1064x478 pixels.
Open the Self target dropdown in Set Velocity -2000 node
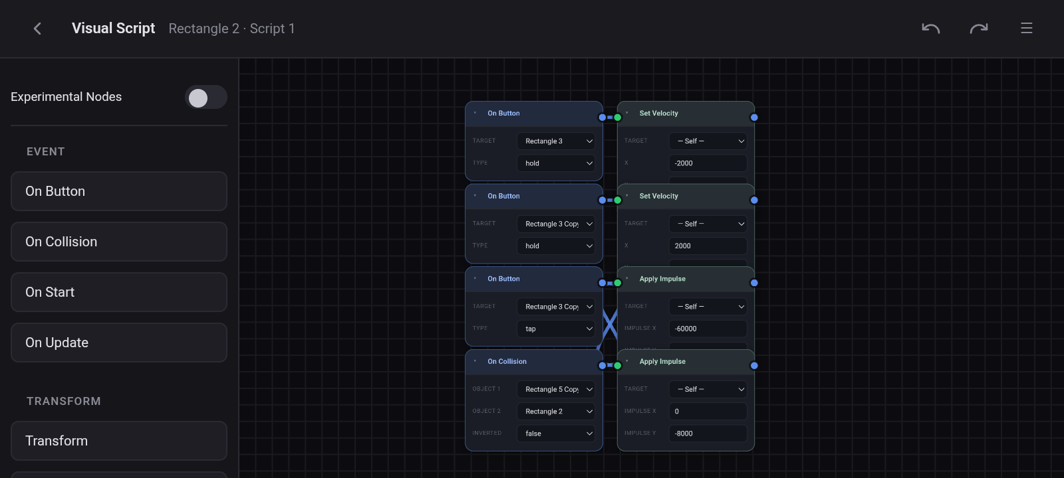pyautogui.click(x=708, y=141)
